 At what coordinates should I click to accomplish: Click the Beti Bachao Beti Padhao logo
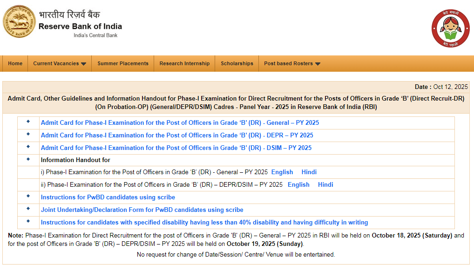tap(450, 29)
